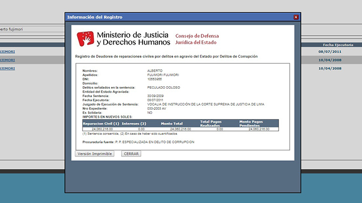The width and height of the screenshot is (362, 203).
Task: Select the last row date 10/04/2008
Action: [330, 68]
